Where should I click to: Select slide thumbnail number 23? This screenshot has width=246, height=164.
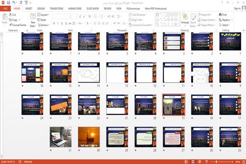(x=61, y=105)
